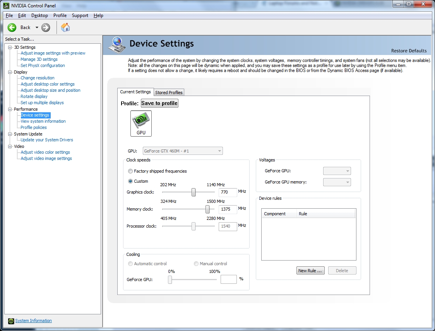Open the Support menu

[x=80, y=15]
